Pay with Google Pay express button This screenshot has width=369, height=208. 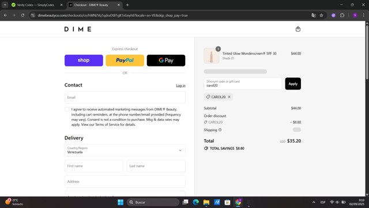pos(166,60)
